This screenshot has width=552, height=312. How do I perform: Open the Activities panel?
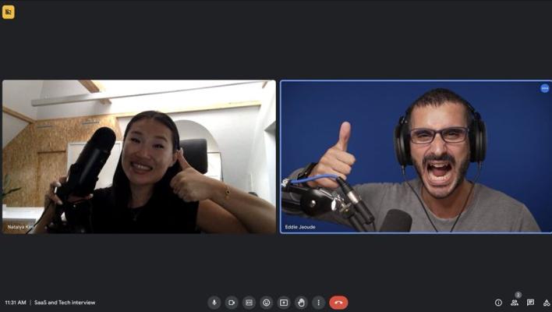(546, 303)
